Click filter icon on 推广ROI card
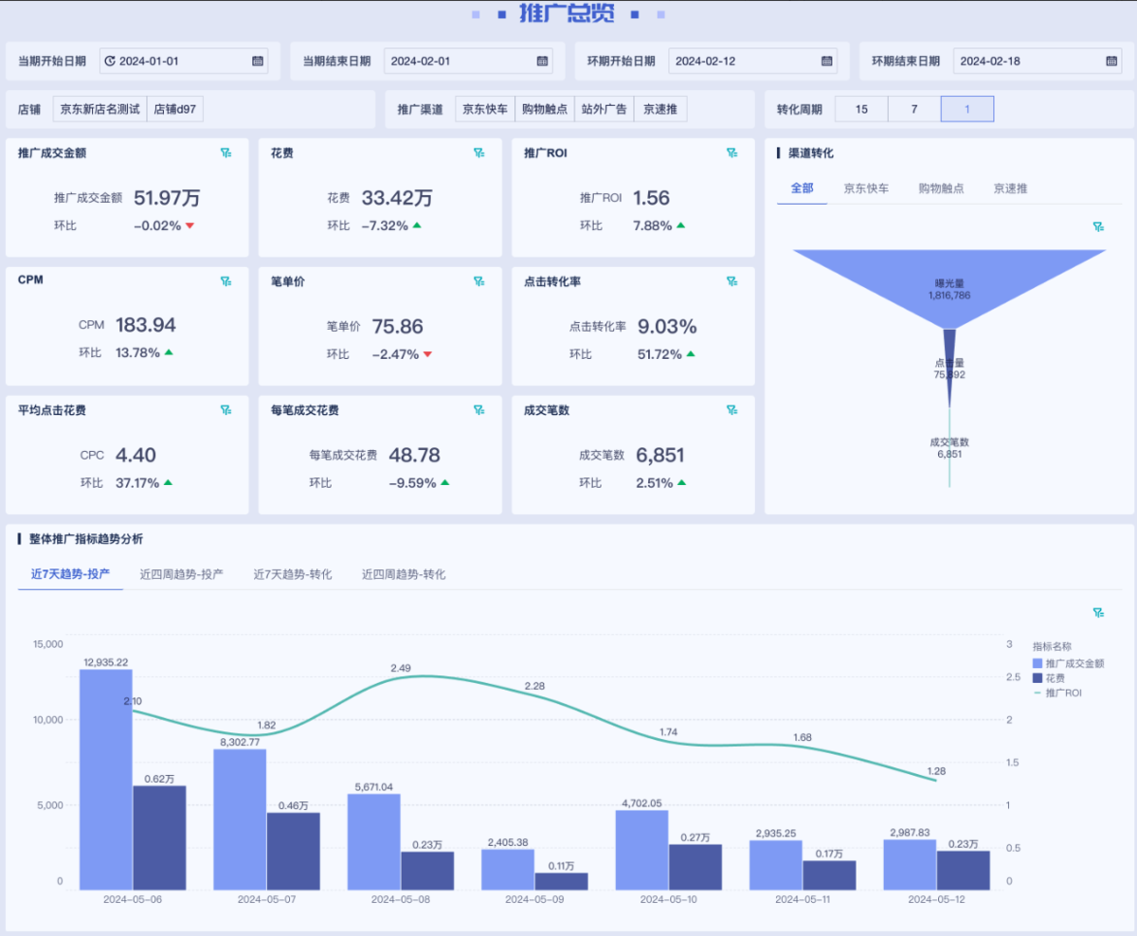1137x936 pixels. [x=731, y=153]
